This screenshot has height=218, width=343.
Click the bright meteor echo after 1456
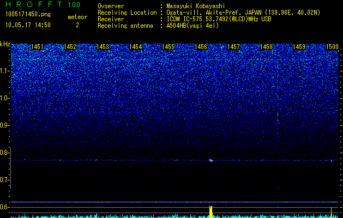(211, 160)
